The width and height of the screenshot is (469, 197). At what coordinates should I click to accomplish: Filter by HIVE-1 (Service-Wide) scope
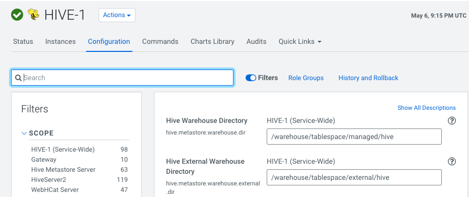click(x=63, y=150)
